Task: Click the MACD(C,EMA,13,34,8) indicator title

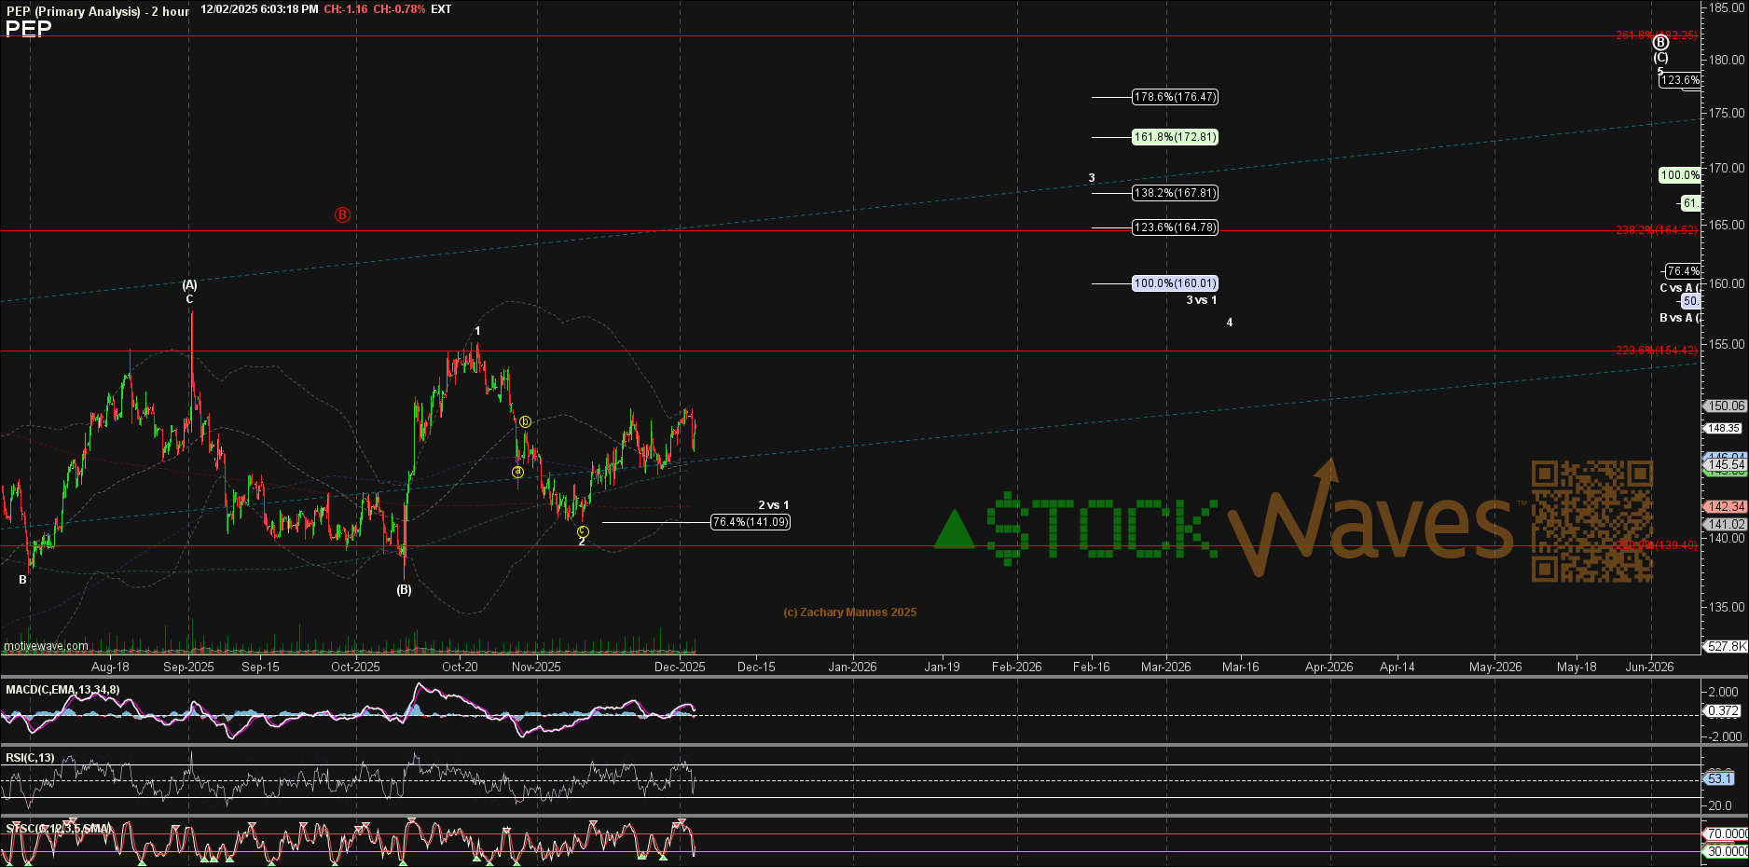Action: [62, 690]
